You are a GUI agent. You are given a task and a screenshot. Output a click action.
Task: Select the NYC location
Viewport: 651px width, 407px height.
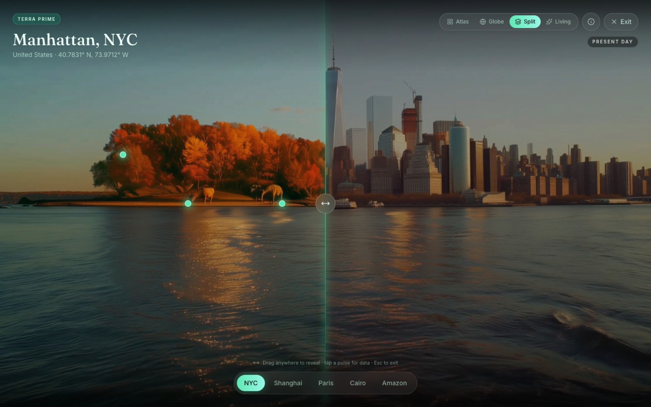pos(251,383)
